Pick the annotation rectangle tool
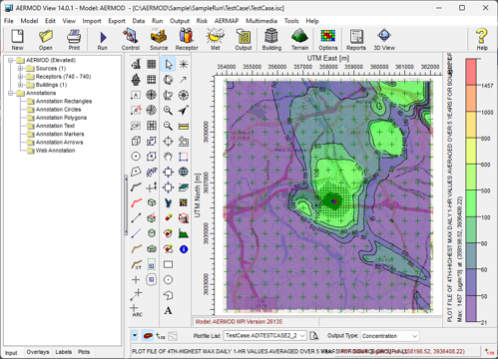 [168, 264]
